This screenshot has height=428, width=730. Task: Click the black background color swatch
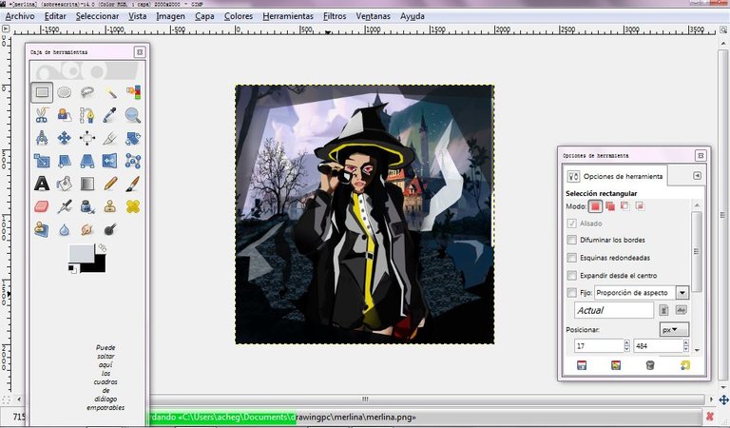coord(101,267)
